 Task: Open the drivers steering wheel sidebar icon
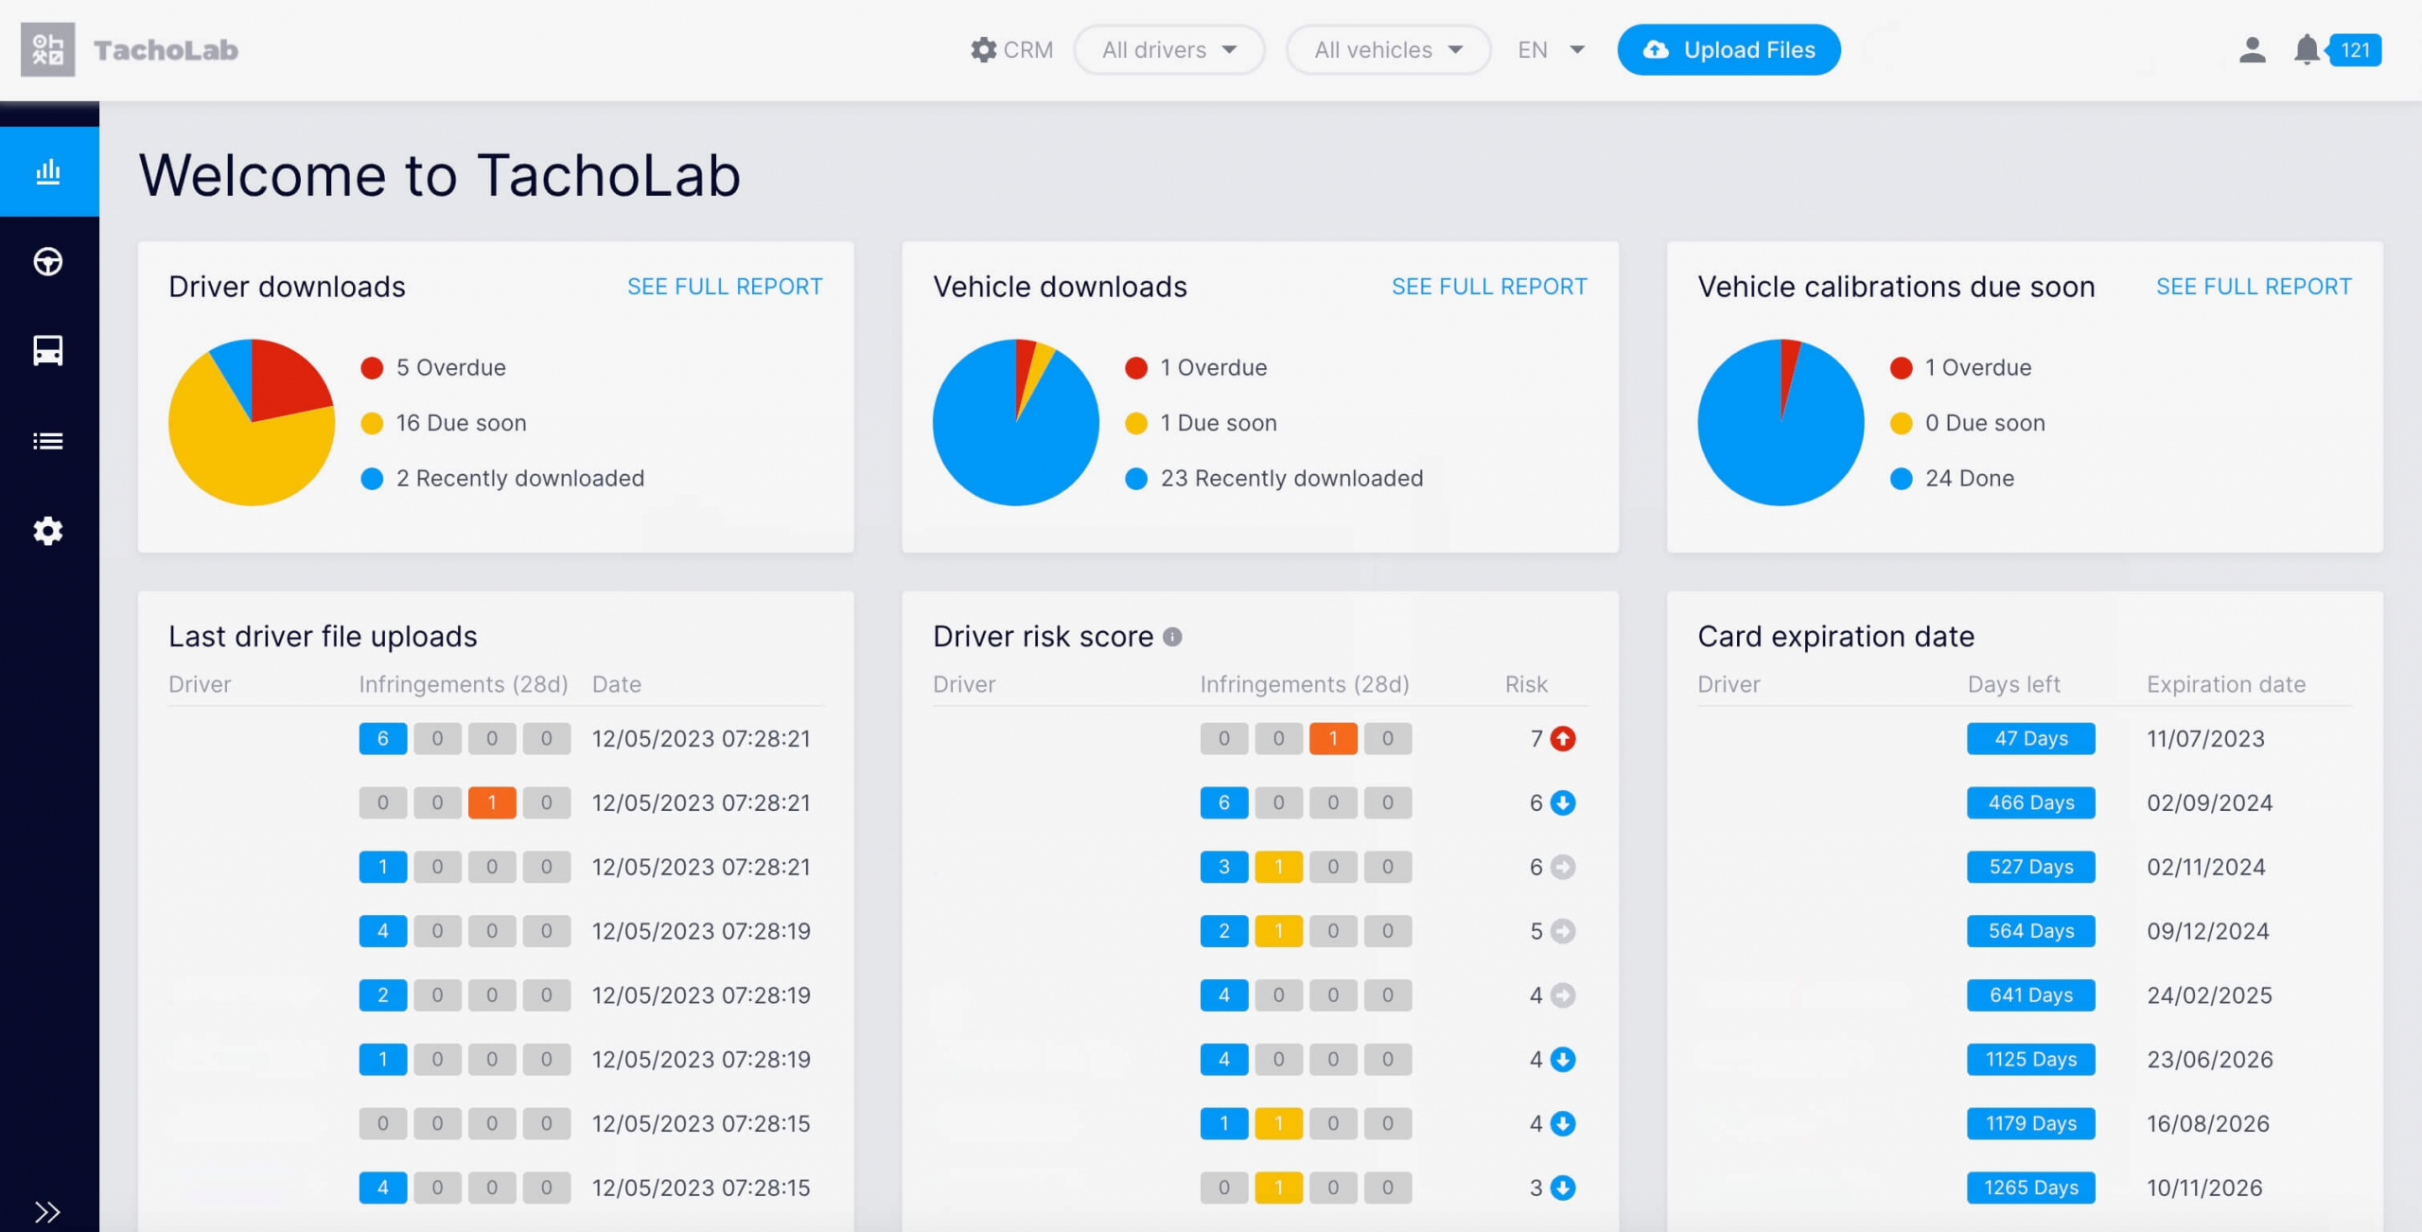point(48,261)
